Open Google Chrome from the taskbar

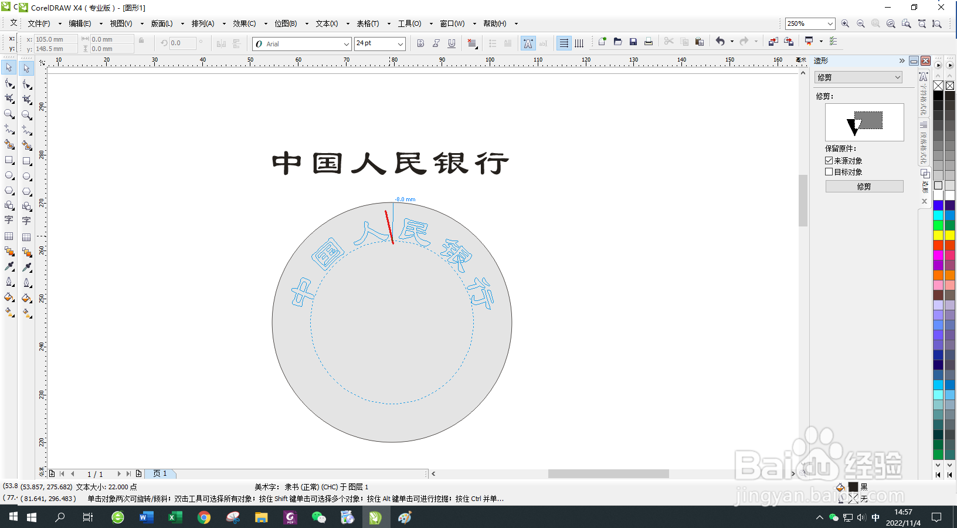point(204,517)
